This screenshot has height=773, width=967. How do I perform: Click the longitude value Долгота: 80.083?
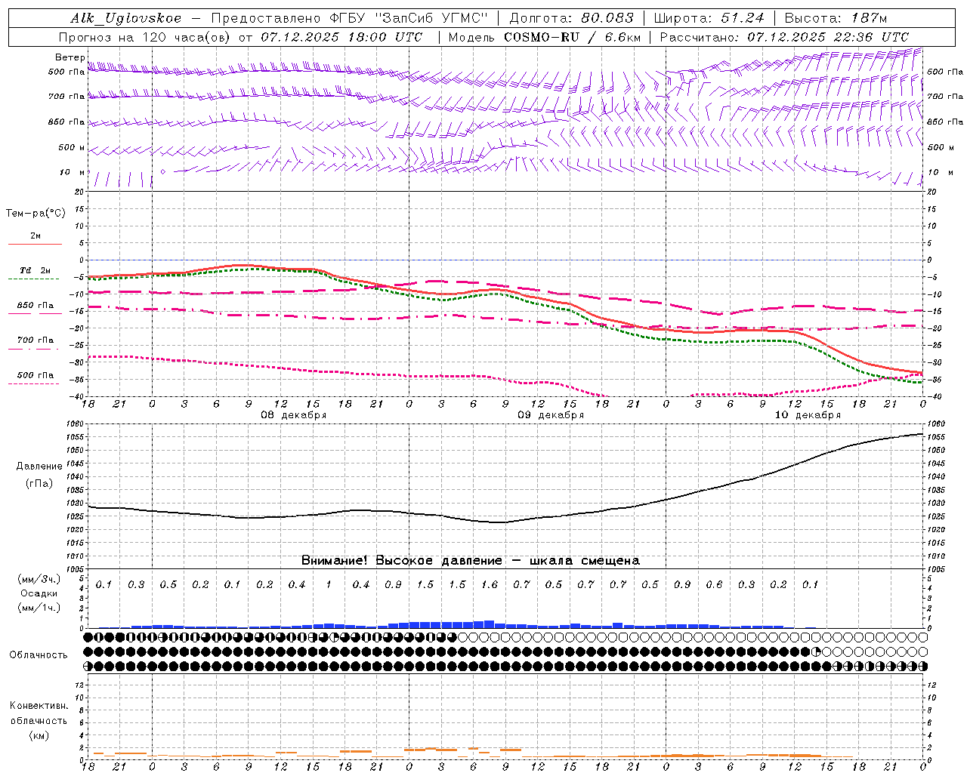point(571,18)
